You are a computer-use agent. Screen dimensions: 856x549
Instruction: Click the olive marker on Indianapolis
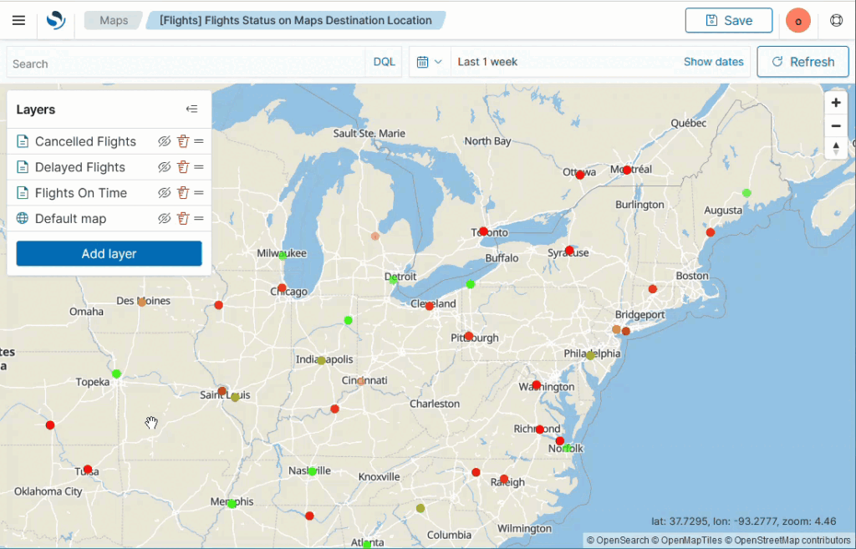[322, 360]
